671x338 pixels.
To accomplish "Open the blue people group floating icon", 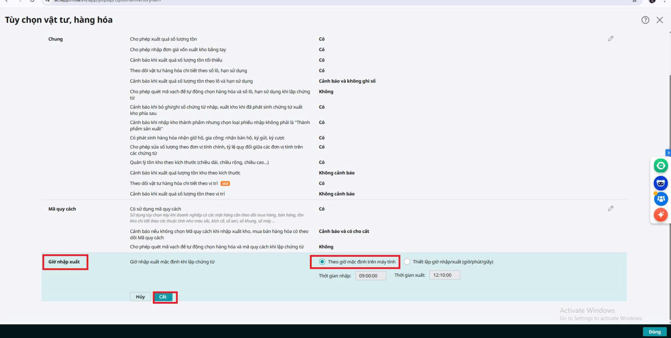I will [x=661, y=199].
